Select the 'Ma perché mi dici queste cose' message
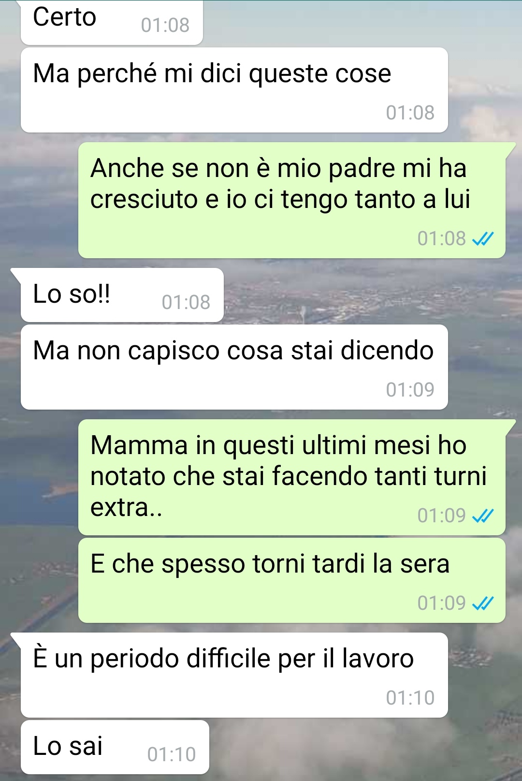This screenshot has height=781, width=522. click(x=234, y=90)
